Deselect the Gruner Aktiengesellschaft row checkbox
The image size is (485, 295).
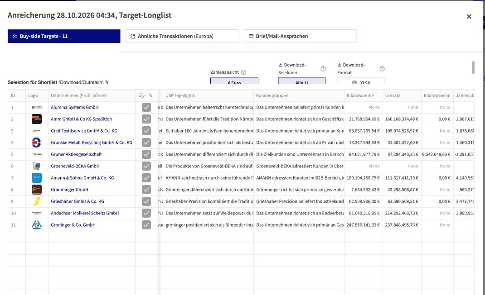click(146, 154)
